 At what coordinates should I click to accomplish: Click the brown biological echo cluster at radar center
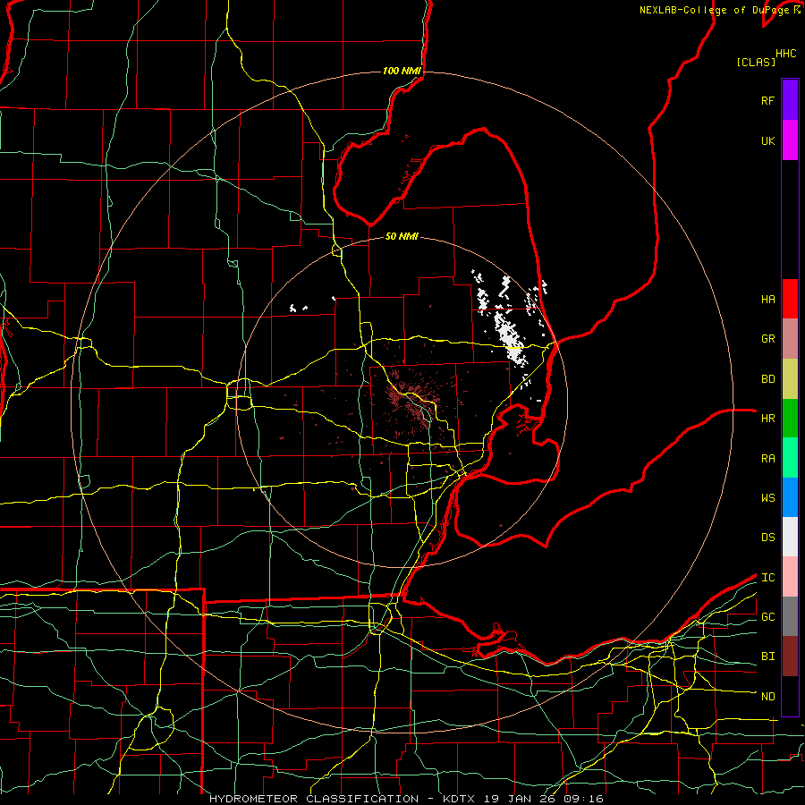coord(409,399)
